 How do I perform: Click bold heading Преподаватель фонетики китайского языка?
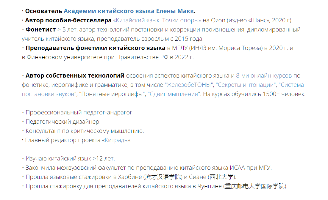[x=95, y=48]
